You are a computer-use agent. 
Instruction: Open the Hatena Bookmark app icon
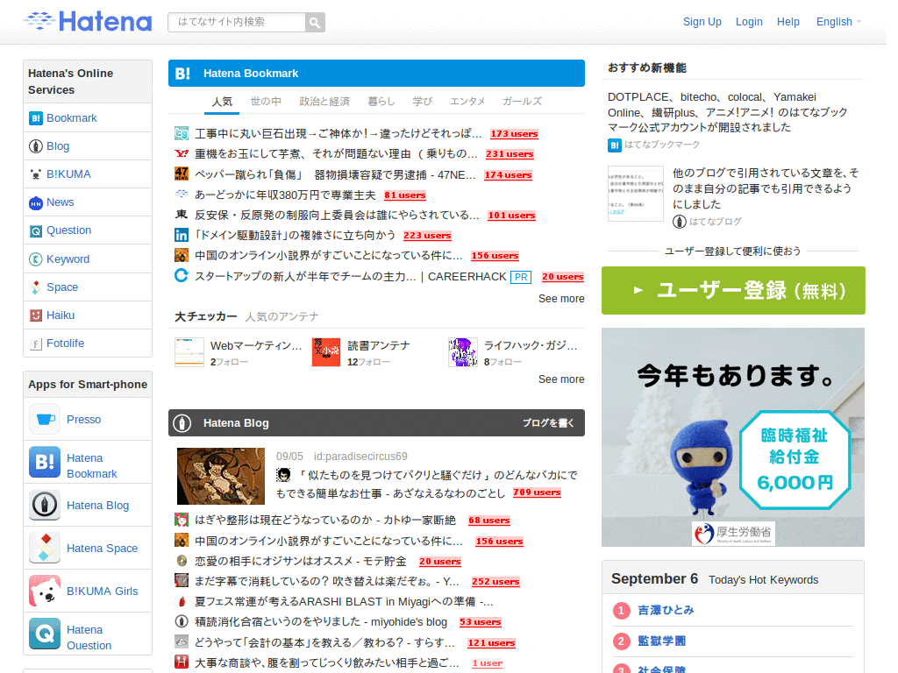point(45,462)
